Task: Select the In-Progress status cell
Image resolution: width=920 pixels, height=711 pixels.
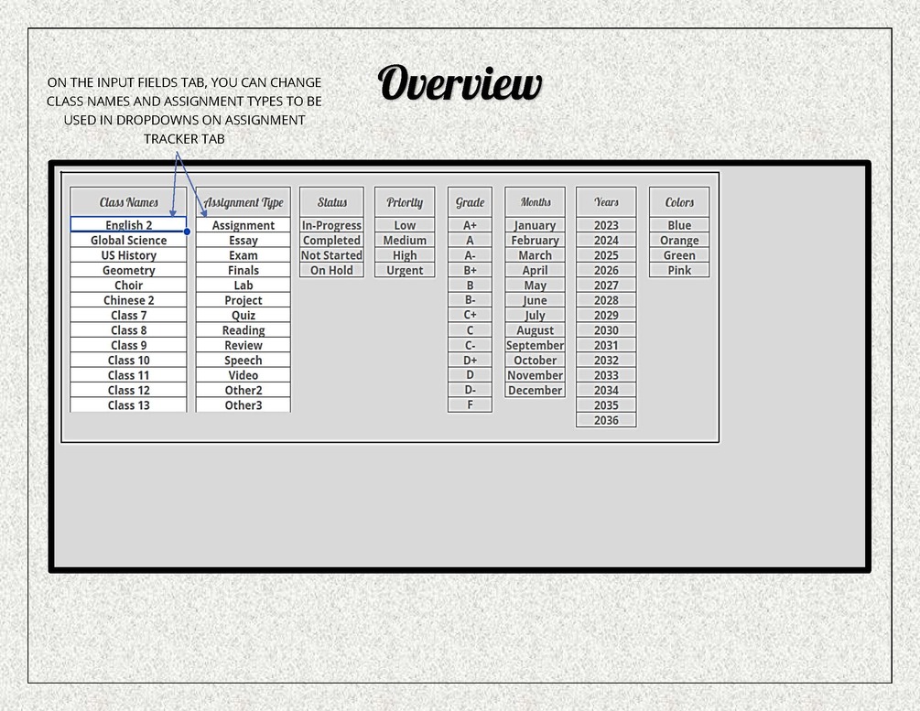Action: pyautogui.click(x=331, y=225)
